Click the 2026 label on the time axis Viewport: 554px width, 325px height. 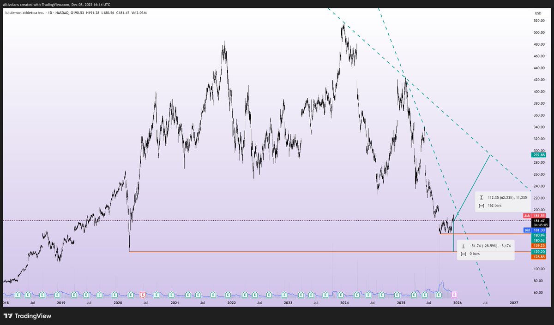tap(457, 303)
